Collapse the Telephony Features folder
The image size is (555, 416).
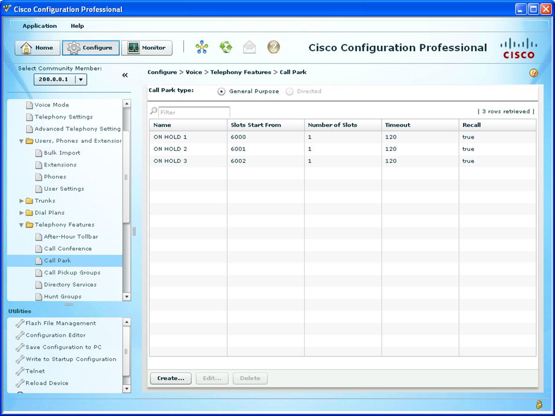point(21,225)
